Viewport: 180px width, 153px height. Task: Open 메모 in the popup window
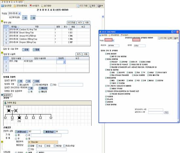170,38
